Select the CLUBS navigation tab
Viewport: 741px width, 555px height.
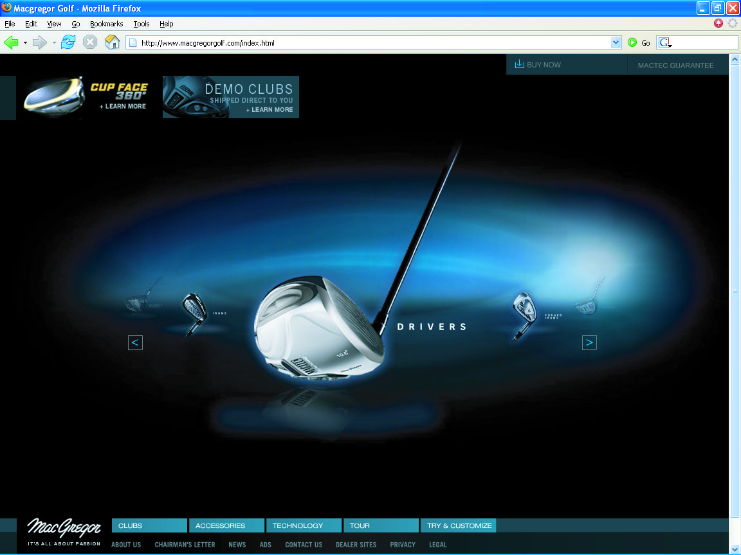149,525
